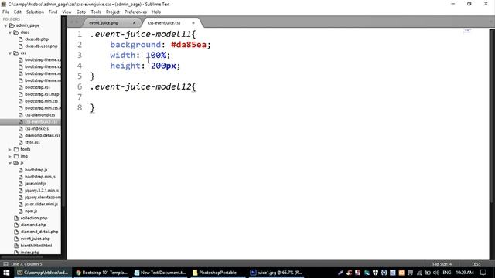Open the File menu
This screenshot has width=495, height=278.
click(5, 12)
